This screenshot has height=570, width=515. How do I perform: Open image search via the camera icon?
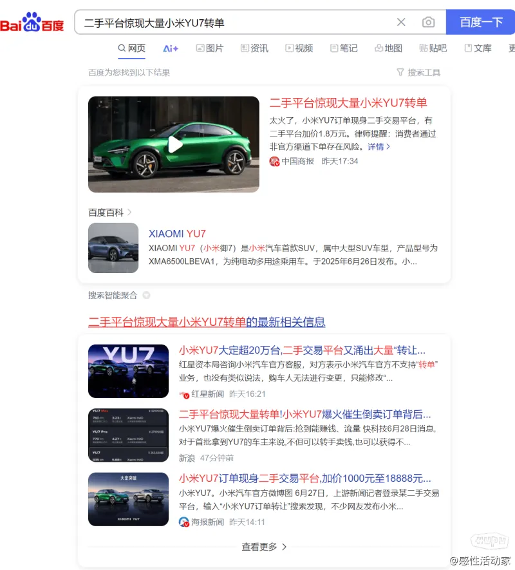(428, 23)
